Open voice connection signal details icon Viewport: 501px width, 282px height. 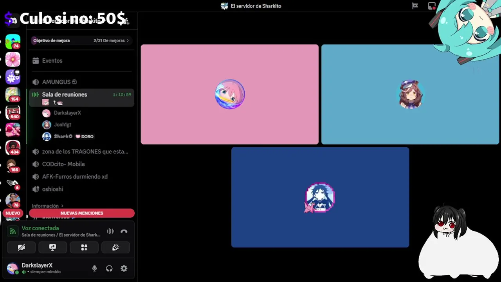(x=13, y=231)
